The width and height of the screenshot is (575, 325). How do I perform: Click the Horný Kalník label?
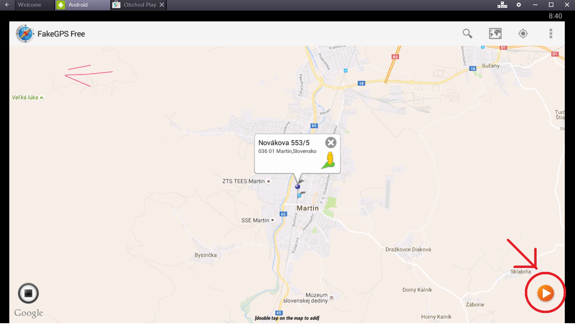tap(436, 317)
